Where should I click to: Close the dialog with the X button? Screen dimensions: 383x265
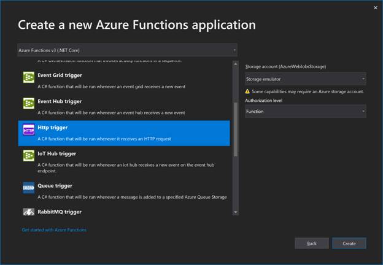[376, 8]
